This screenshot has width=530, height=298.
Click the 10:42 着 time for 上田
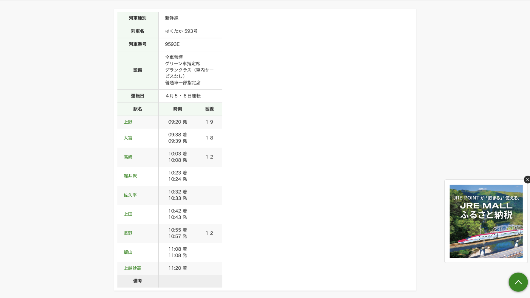point(178,211)
